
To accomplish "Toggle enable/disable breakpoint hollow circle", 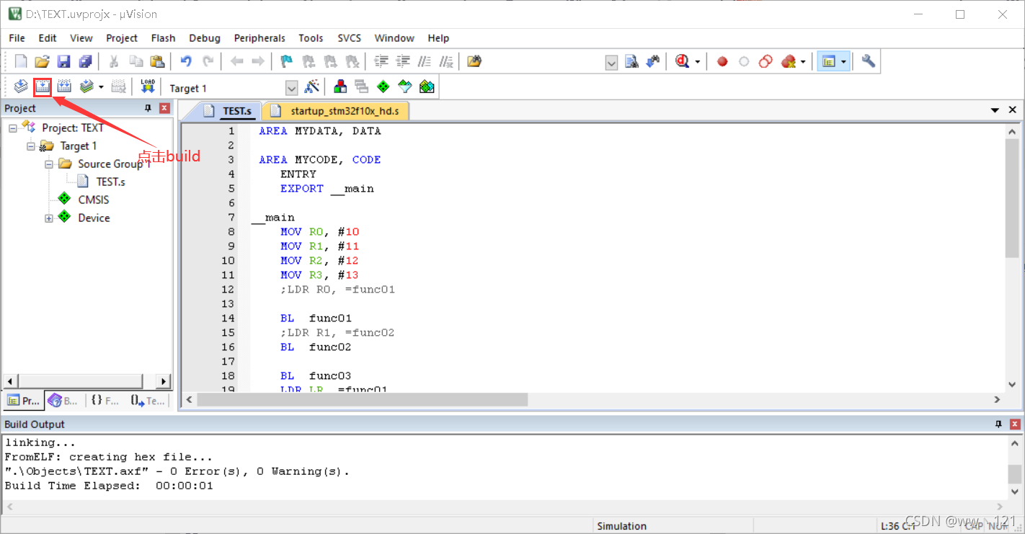I will coord(744,61).
